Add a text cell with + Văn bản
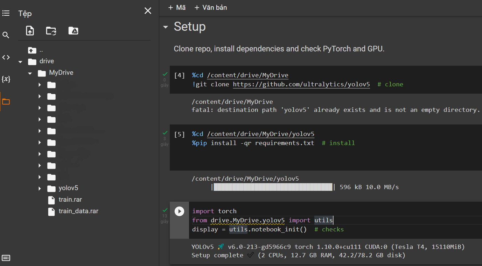This screenshot has width=482, height=266. point(211,8)
